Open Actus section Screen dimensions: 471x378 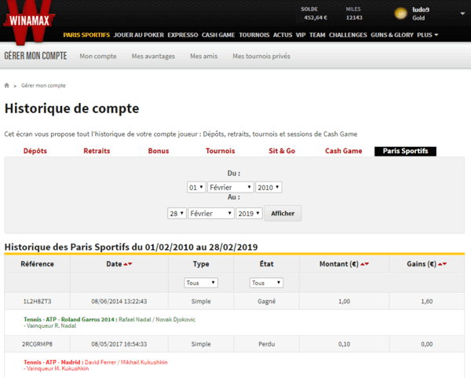pos(283,35)
